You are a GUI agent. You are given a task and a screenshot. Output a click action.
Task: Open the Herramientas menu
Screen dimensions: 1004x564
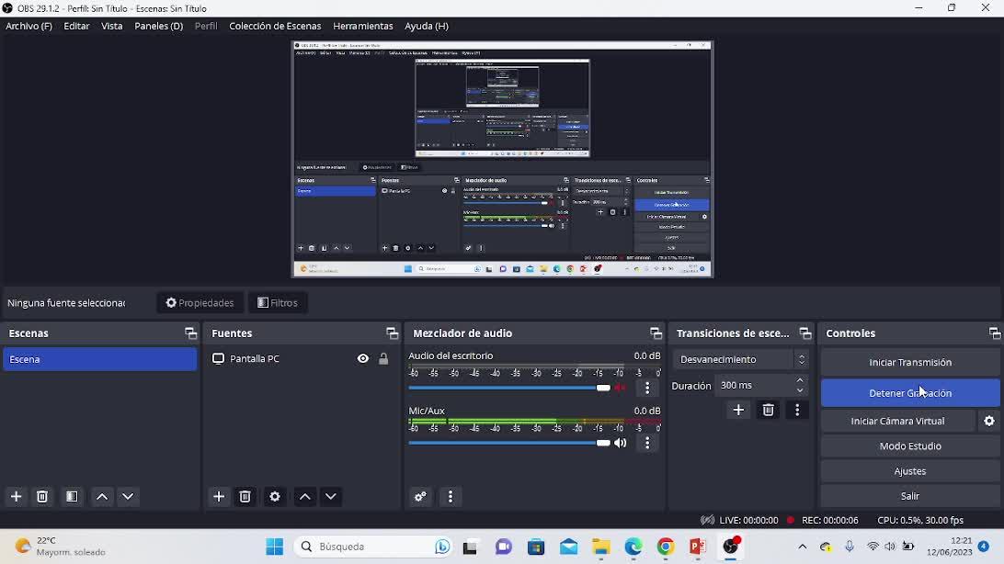coord(362,26)
